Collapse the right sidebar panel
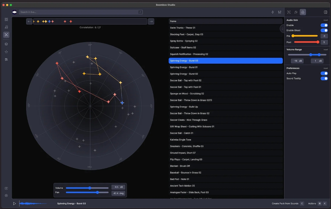This screenshot has height=209, width=331. 325,12
